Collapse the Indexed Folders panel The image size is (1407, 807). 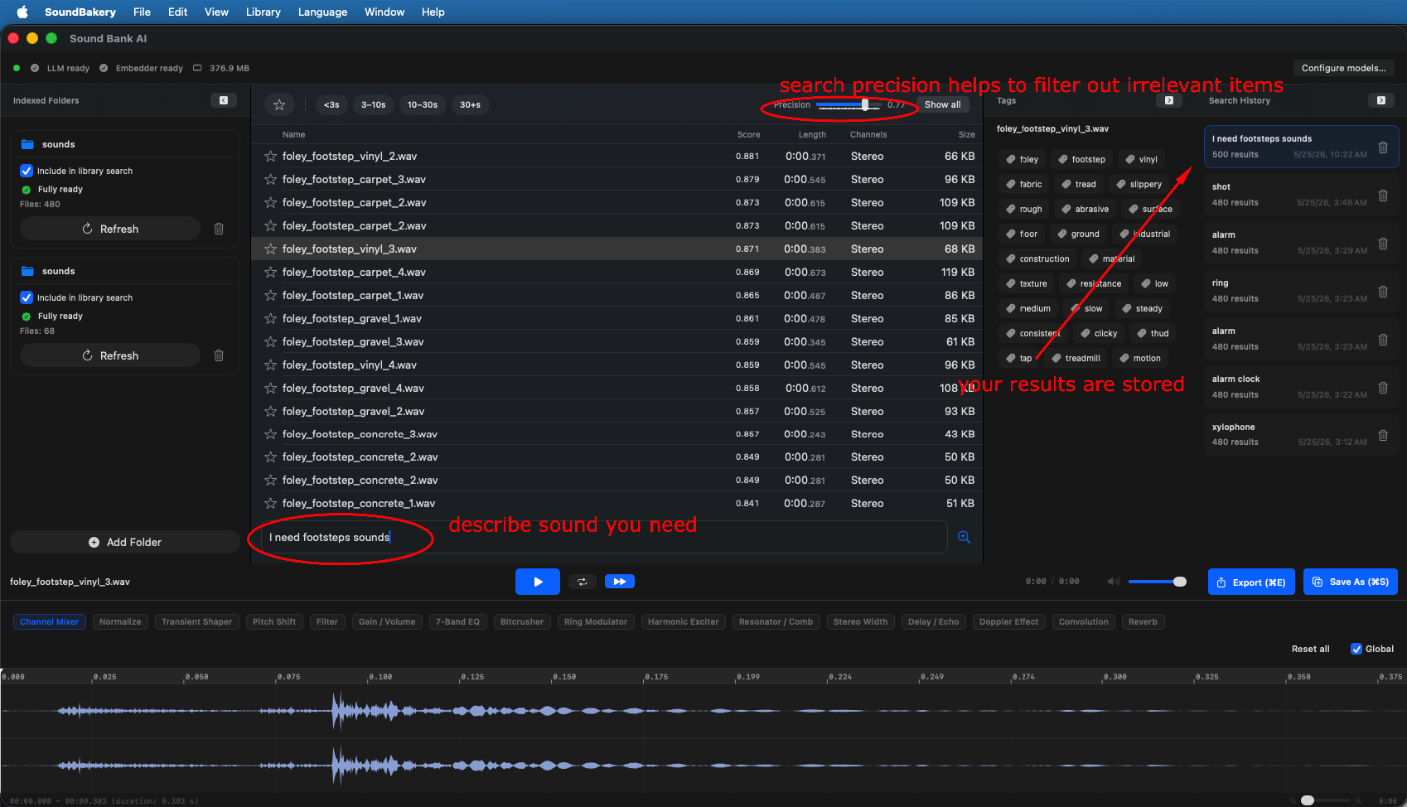[223, 100]
